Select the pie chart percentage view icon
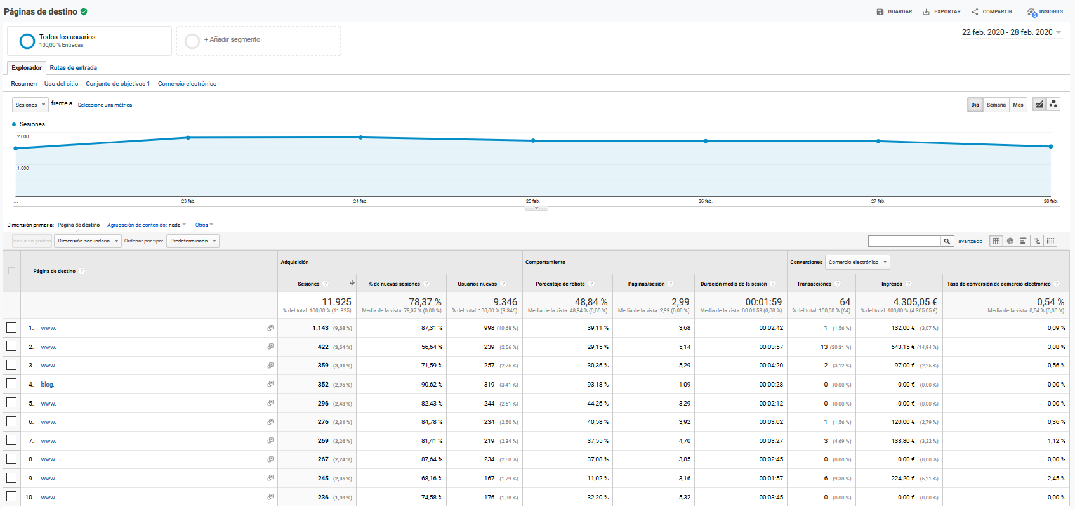The height and width of the screenshot is (509, 1075). pyautogui.click(x=1010, y=241)
